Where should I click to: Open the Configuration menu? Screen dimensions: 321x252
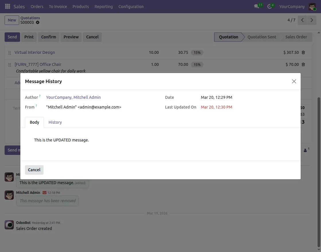pos(131,7)
